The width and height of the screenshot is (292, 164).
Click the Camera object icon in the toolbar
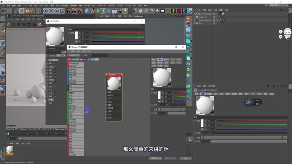pos(120,11)
